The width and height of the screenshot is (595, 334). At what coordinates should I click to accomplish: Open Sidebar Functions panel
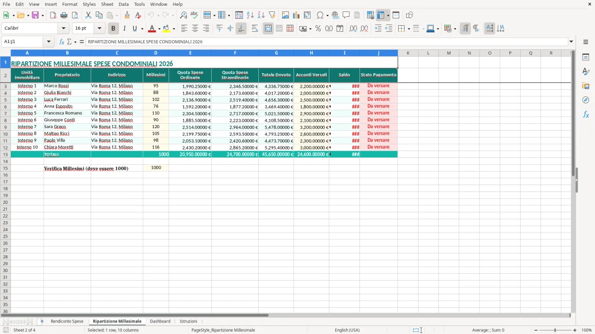[x=586, y=114]
